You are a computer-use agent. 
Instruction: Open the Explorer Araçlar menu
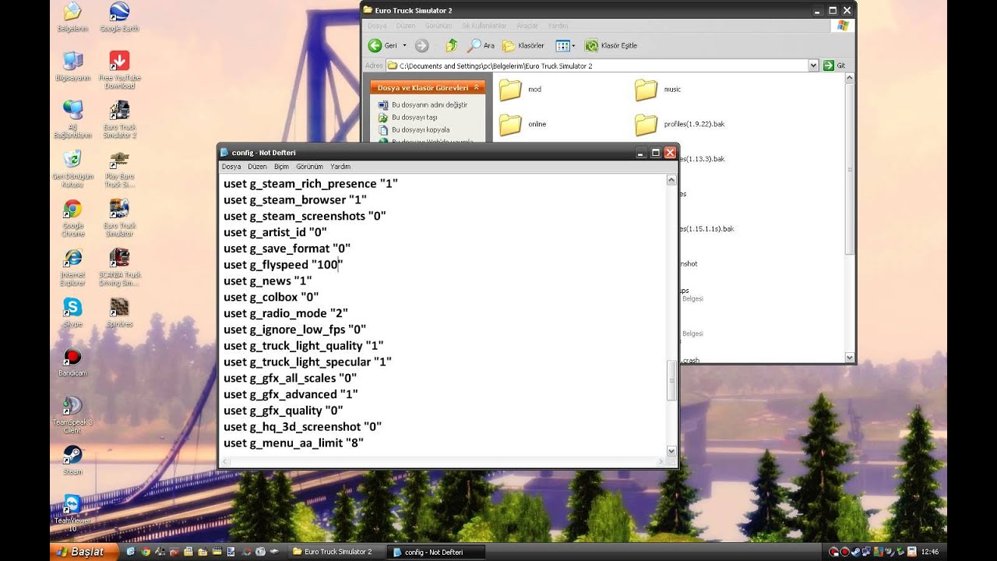coord(527,26)
